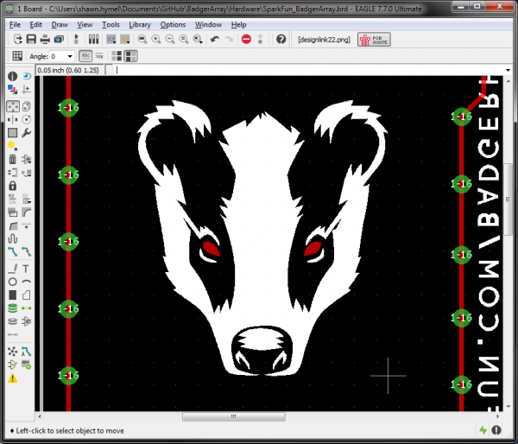Open the Library menu
Viewport: 518px width, 444px height.
point(140,25)
